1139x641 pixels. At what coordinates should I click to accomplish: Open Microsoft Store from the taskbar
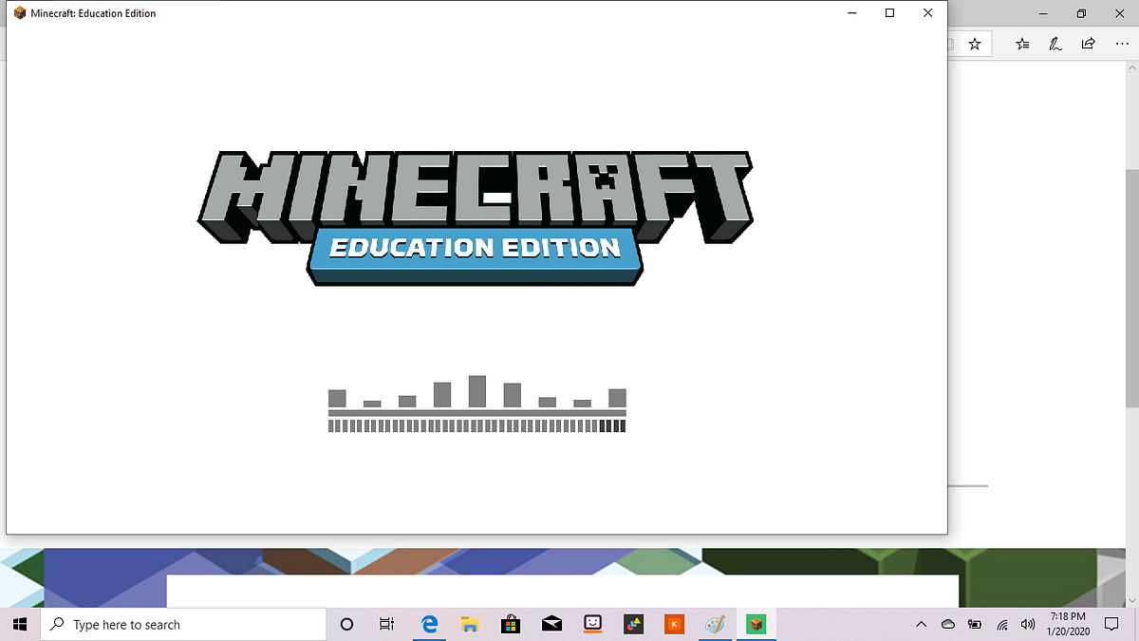511,624
